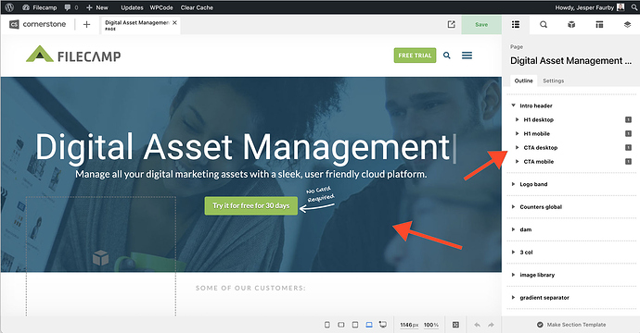Click the badge on the H1 desktop row
Viewport: 640px width, 333px height.
[628, 119]
